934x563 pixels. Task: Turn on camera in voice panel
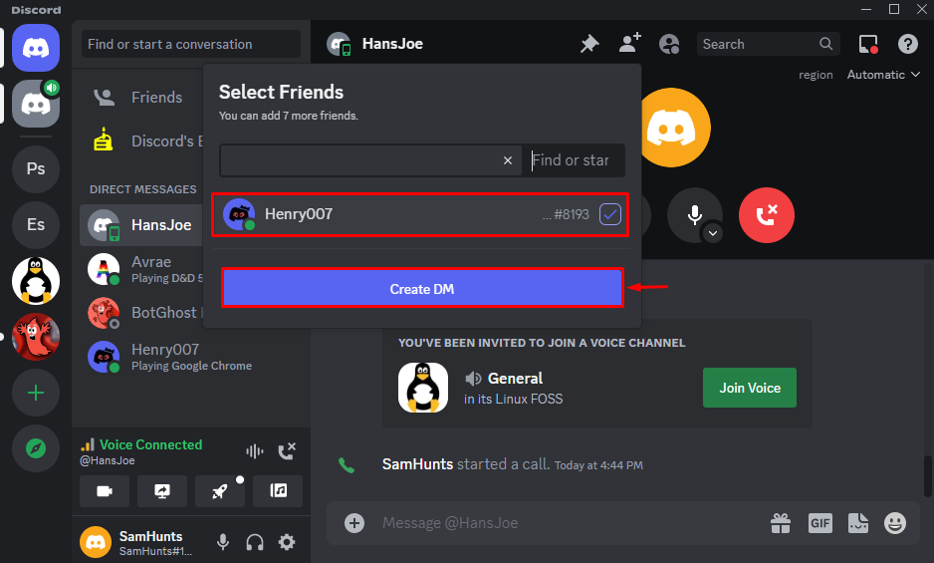(105, 491)
